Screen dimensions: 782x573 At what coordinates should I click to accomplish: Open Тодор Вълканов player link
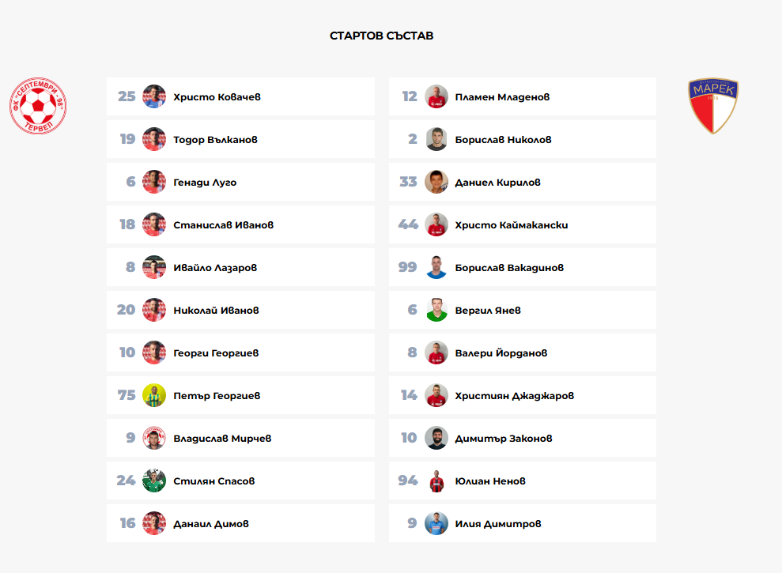click(x=215, y=140)
